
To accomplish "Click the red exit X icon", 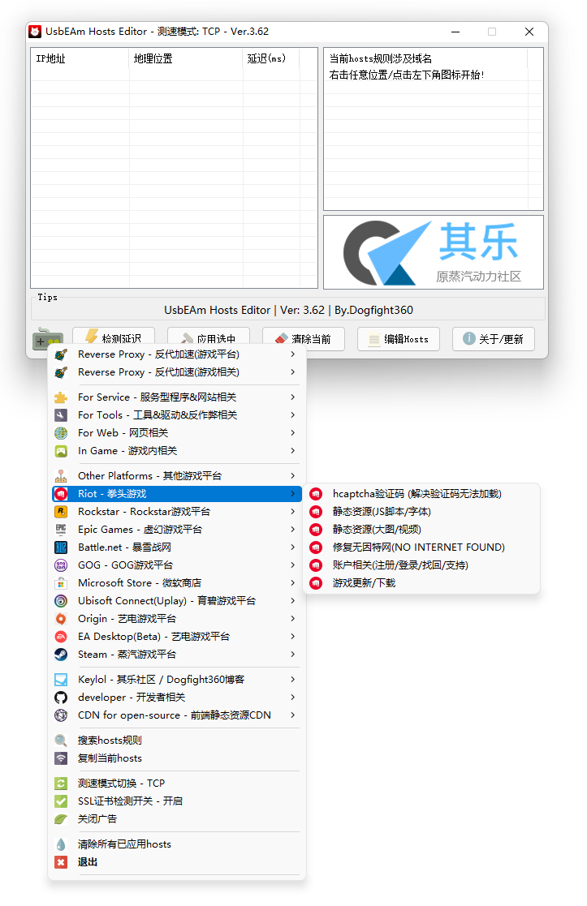I will (x=61, y=862).
